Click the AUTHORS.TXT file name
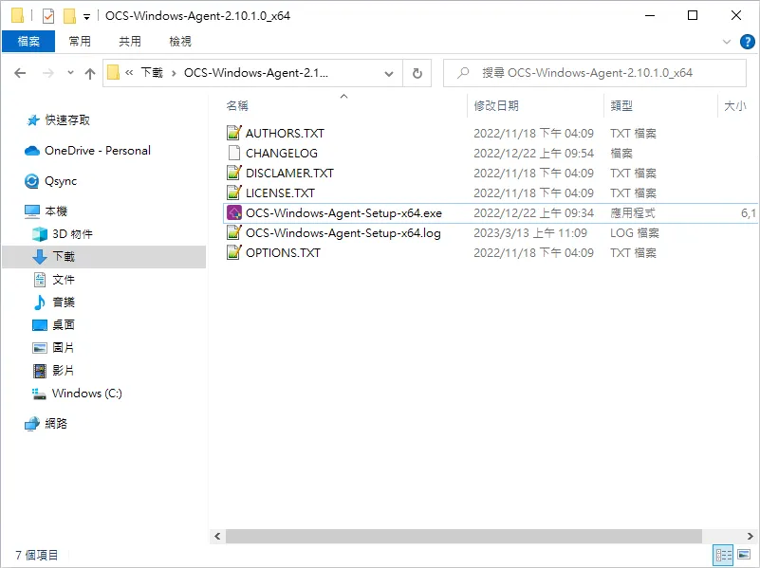Screen dimensions: 760x568 (285, 133)
